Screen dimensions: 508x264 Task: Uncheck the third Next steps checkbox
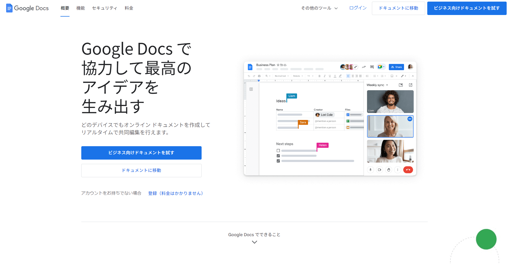pyautogui.click(x=278, y=161)
